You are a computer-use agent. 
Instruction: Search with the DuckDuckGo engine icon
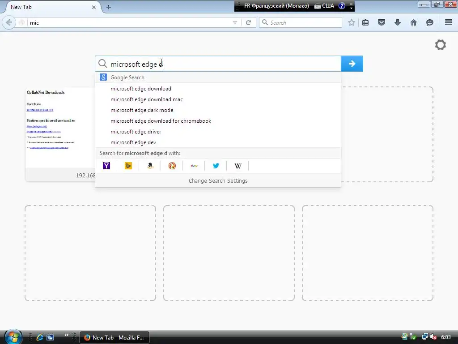click(x=172, y=166)
